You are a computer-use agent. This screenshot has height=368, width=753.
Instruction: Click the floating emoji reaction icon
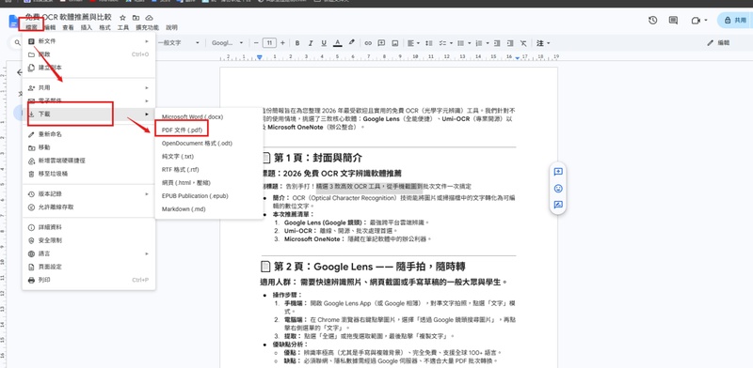pos(558,189)
